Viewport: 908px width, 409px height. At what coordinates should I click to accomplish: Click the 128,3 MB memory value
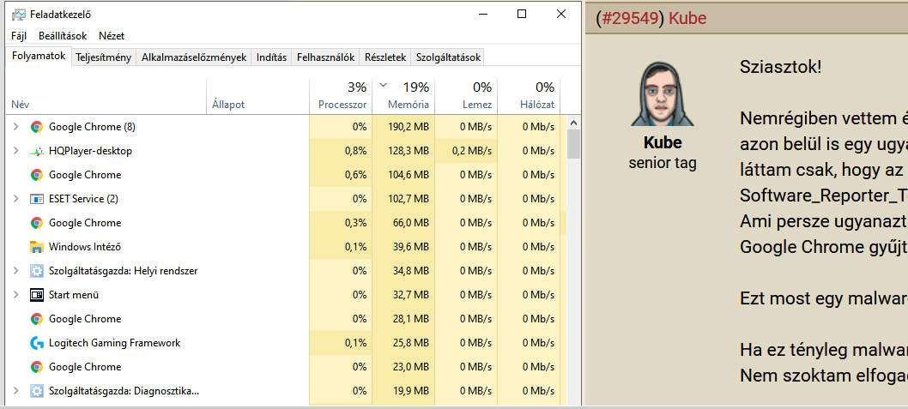click(x=407, y=151)
